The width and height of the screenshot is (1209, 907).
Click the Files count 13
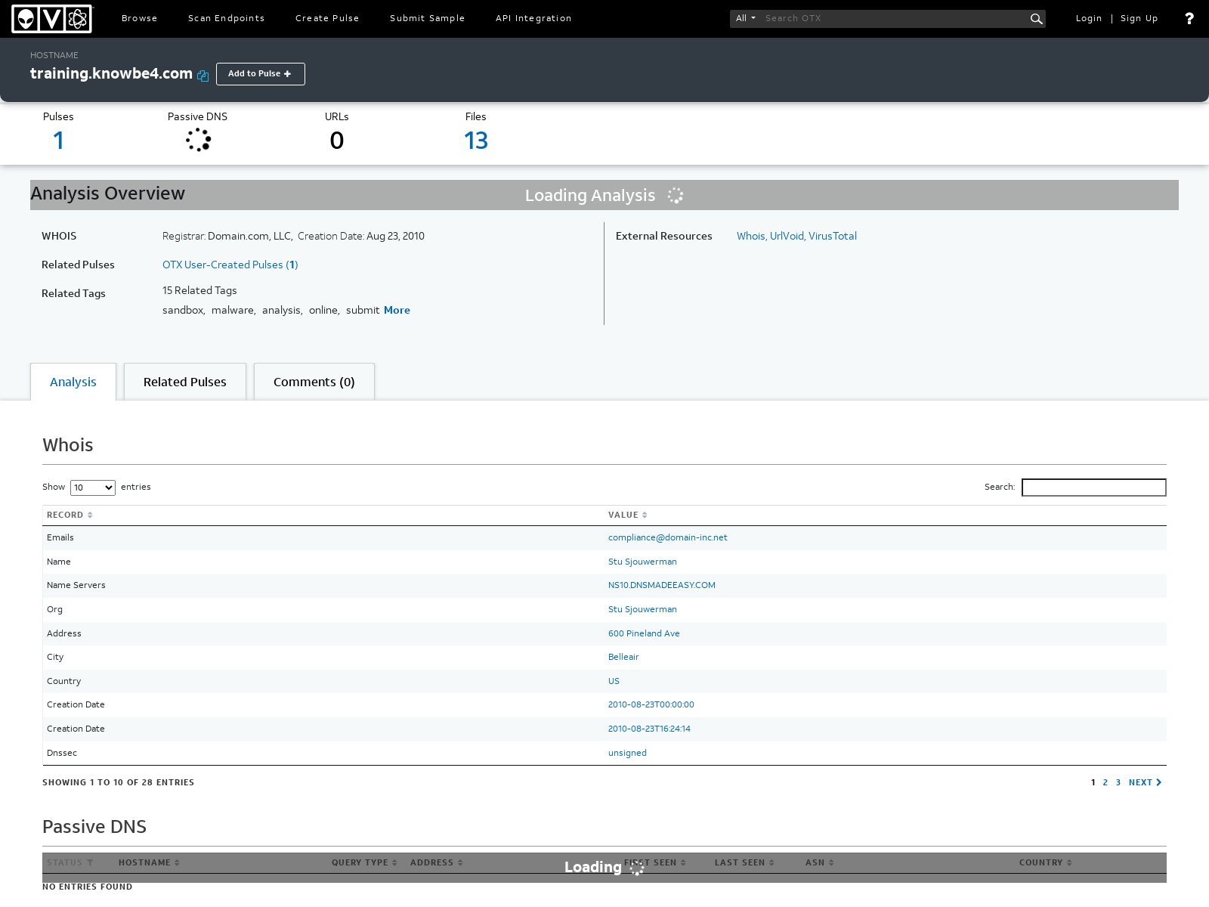tap(476, 141)
